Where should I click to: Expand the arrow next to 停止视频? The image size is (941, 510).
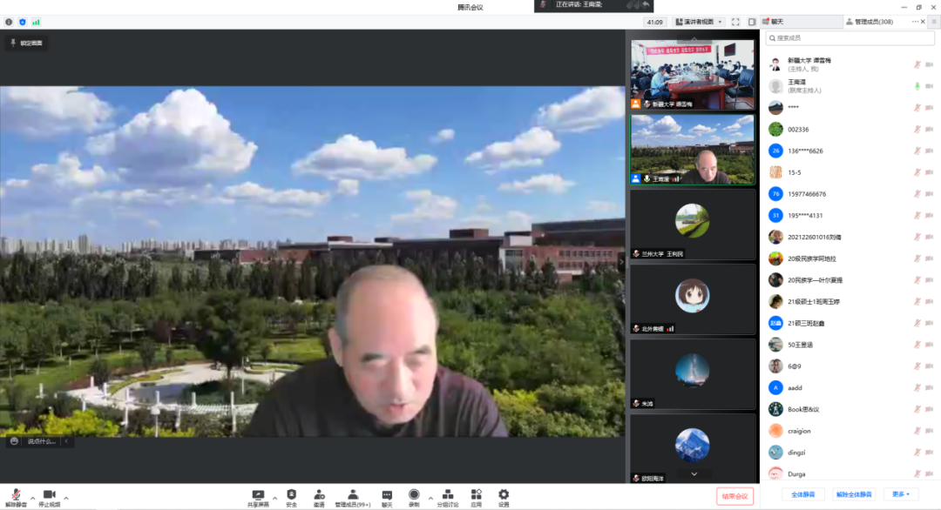tap(66, 498)
